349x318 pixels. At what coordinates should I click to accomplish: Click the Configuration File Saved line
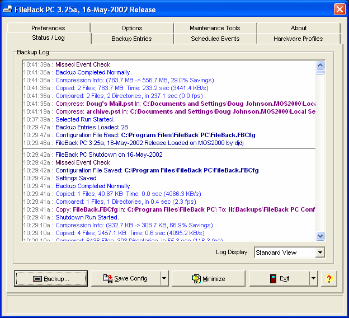[x=141, y=170]
